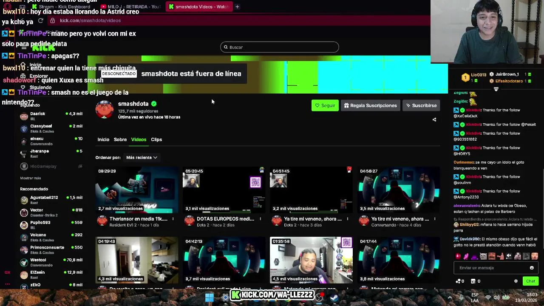Screen dimensions: 544x306
Task: Open the Jheranpe channel in Siguiendo list
Action: click(51, 153)
